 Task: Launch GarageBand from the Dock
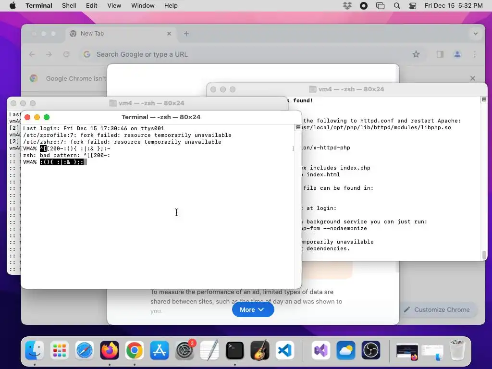tap(260, 350)
